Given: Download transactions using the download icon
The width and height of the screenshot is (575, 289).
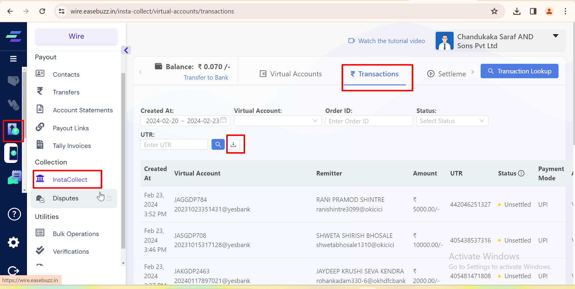Looking at the screenshot, I should pyautogui.click(x=233, y=144).
